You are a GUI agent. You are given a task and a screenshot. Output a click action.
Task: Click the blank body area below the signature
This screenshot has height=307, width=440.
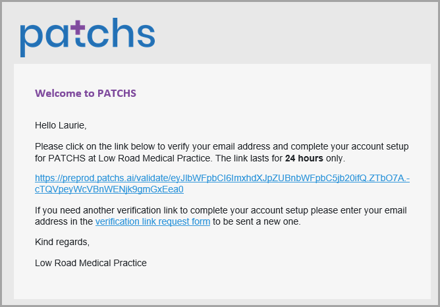222,284
